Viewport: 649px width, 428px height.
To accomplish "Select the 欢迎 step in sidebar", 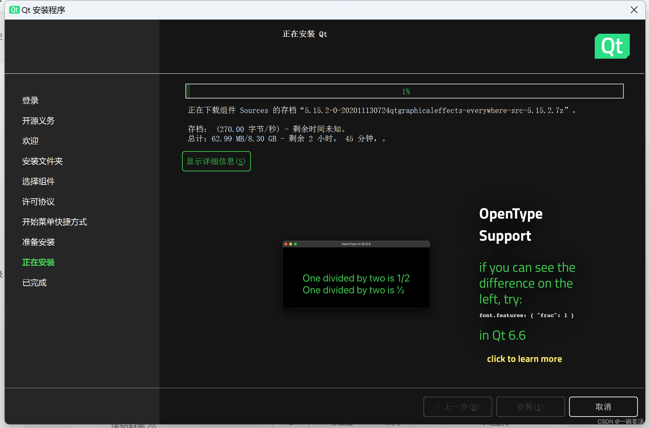I will pyautogui.click(x=30, y=141).
